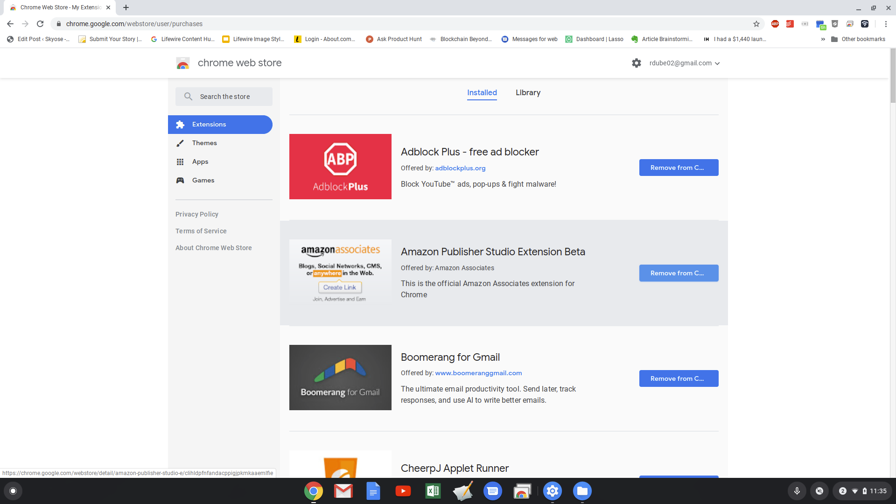Remove Boomerang for Gmail from Chrome
Screen dimensions: 896x504
[x=679, y=378]
